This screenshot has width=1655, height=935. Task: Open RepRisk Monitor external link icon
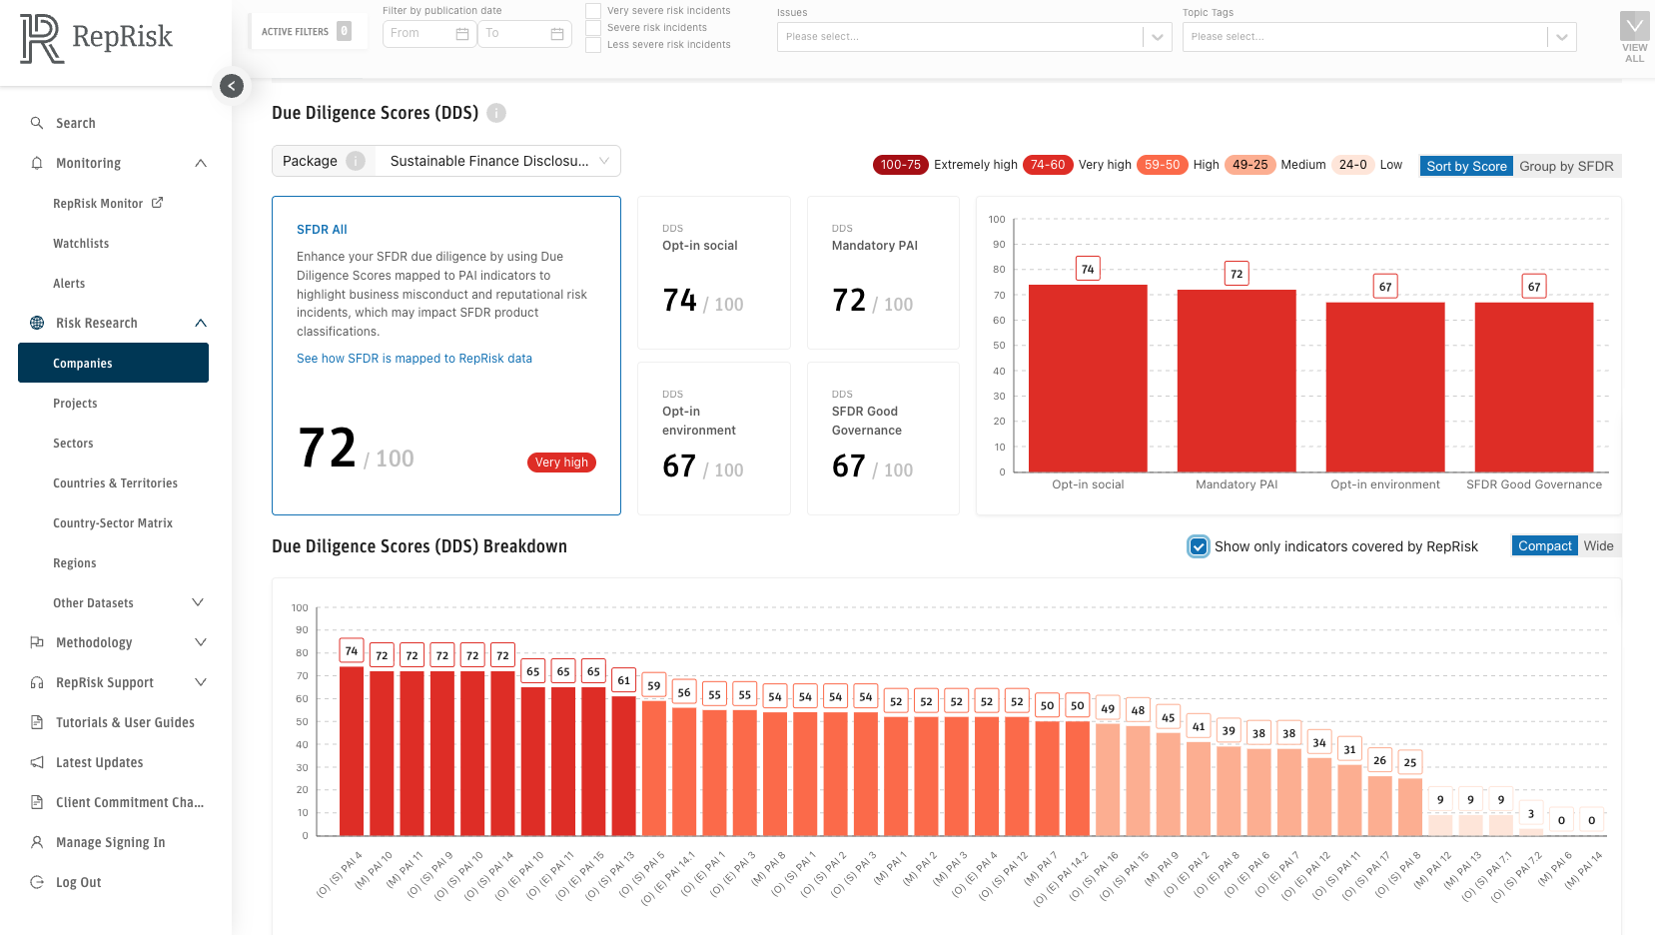[157, 203]
